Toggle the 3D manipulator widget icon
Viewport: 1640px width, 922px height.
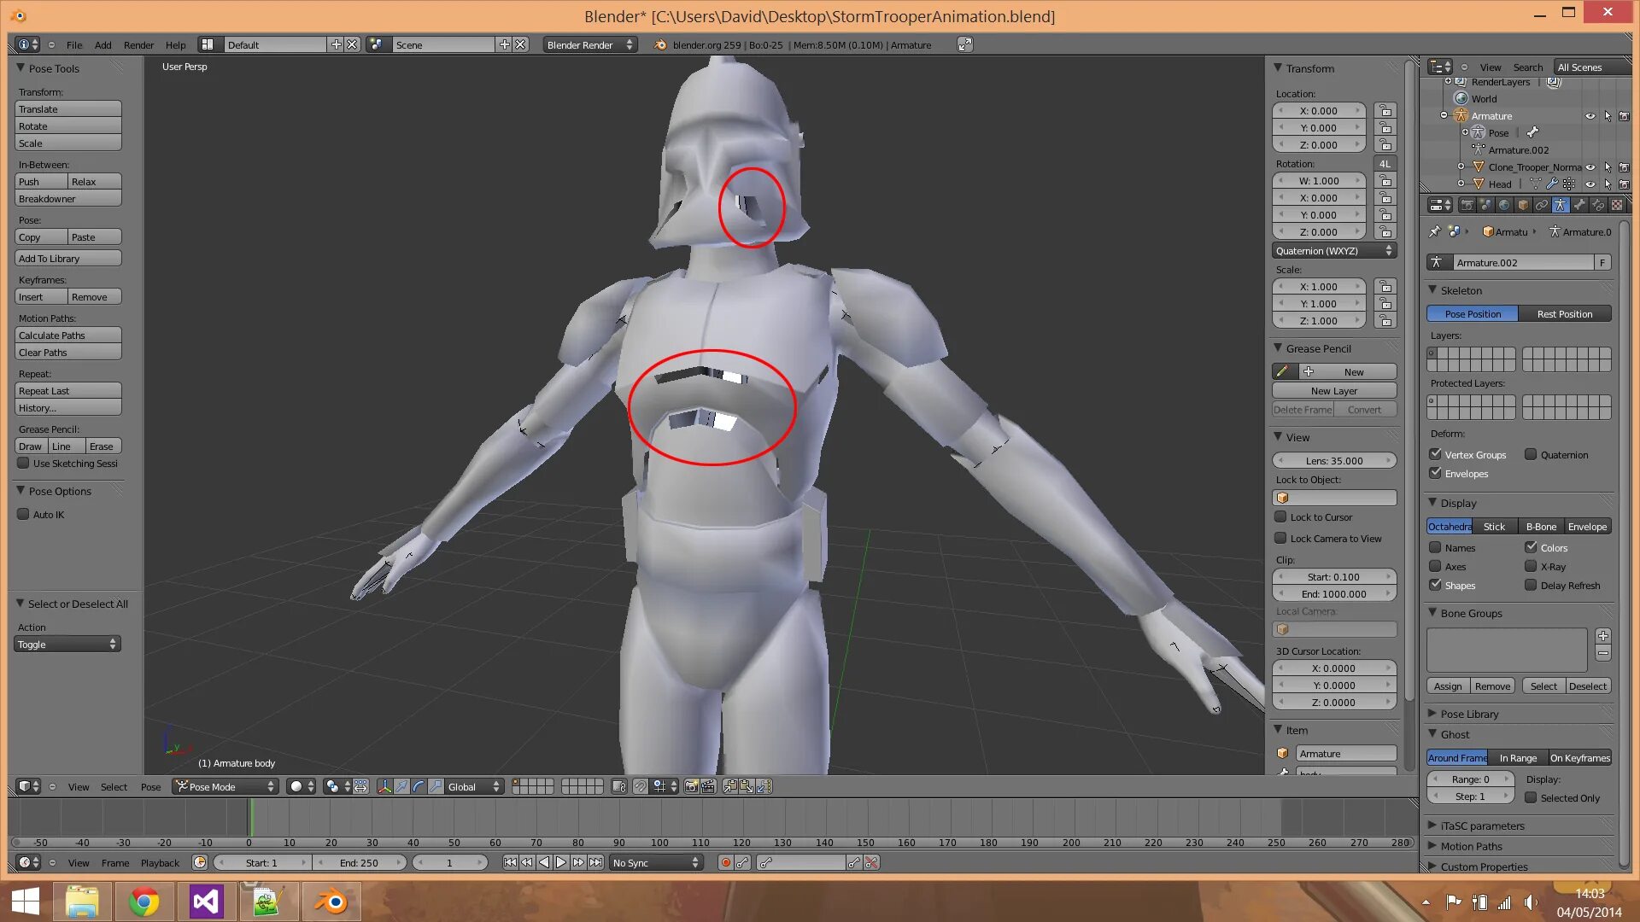[385, 786]
